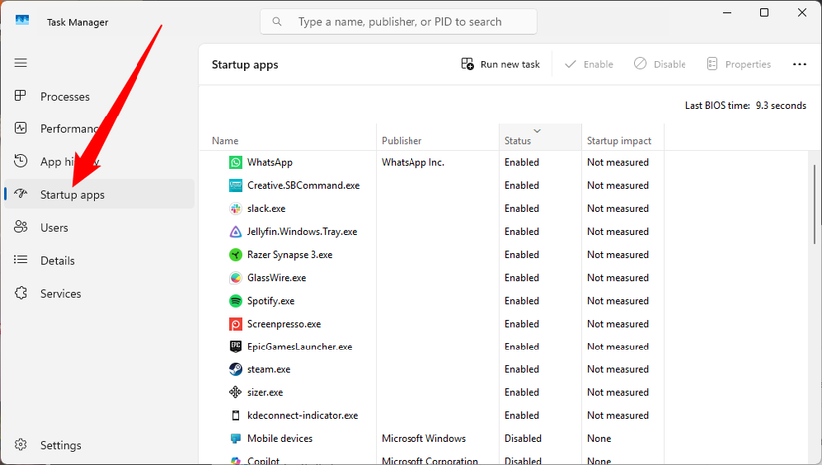Select the GlassWire.exe icon
The image size is (822, 465).
click(x=235, y=278)
